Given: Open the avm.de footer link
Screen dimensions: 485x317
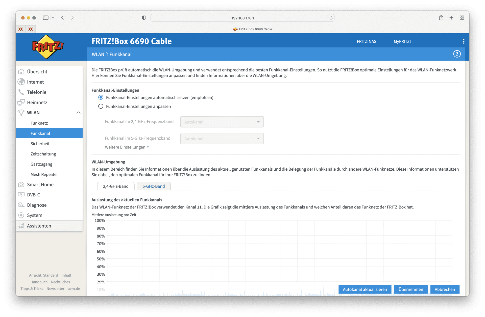Looking at the screenshot, I should (x=74, y=288).
